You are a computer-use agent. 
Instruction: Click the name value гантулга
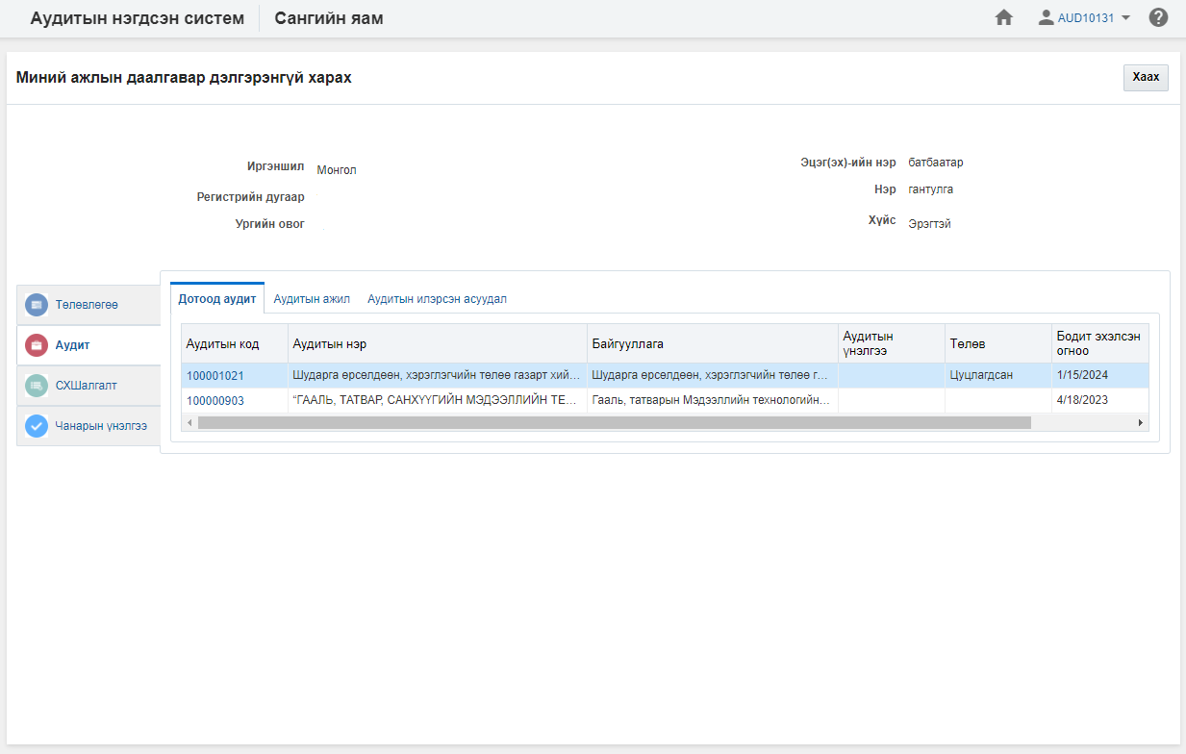point(931,189)
